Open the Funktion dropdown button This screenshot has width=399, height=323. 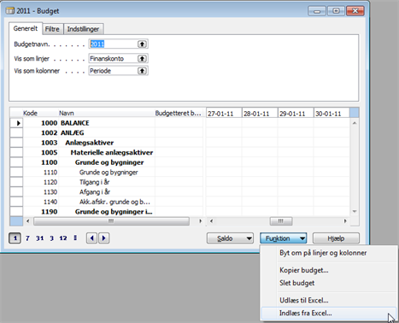pyautogui.click(x=284, y=238)
